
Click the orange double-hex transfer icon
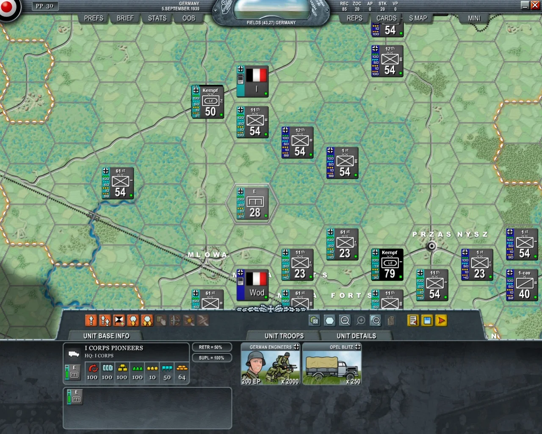147,320
